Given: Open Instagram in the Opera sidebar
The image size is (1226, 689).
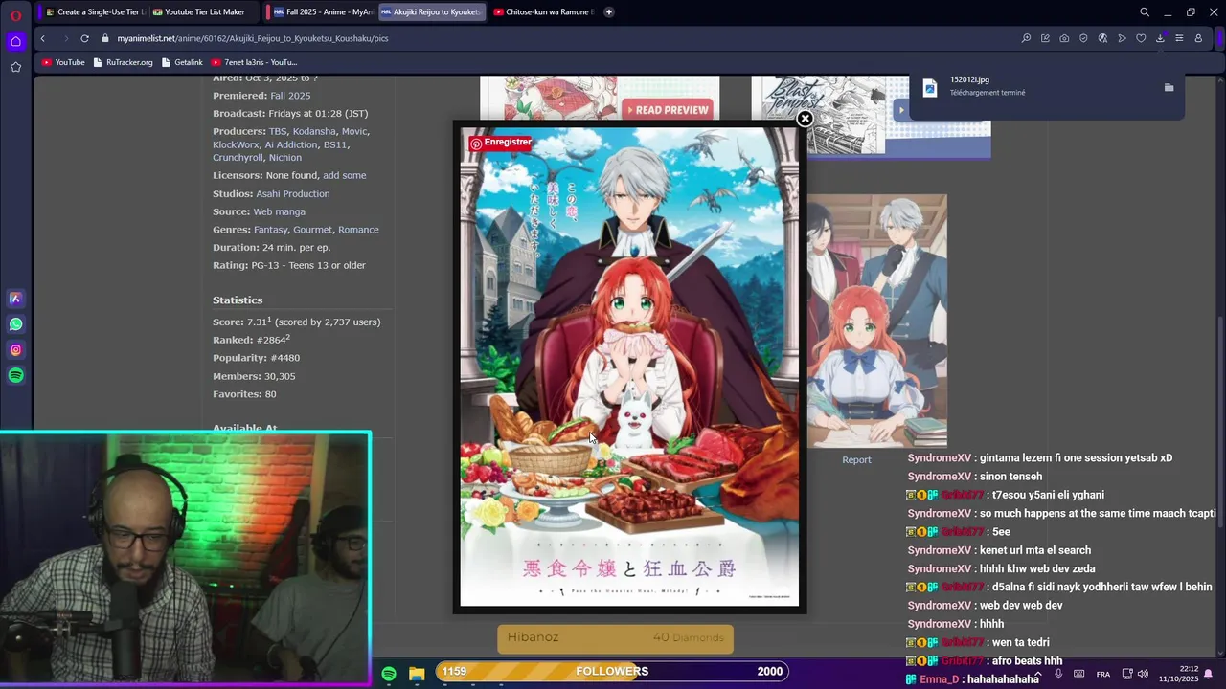Looking at the screenshot, I should pos(15,350).
